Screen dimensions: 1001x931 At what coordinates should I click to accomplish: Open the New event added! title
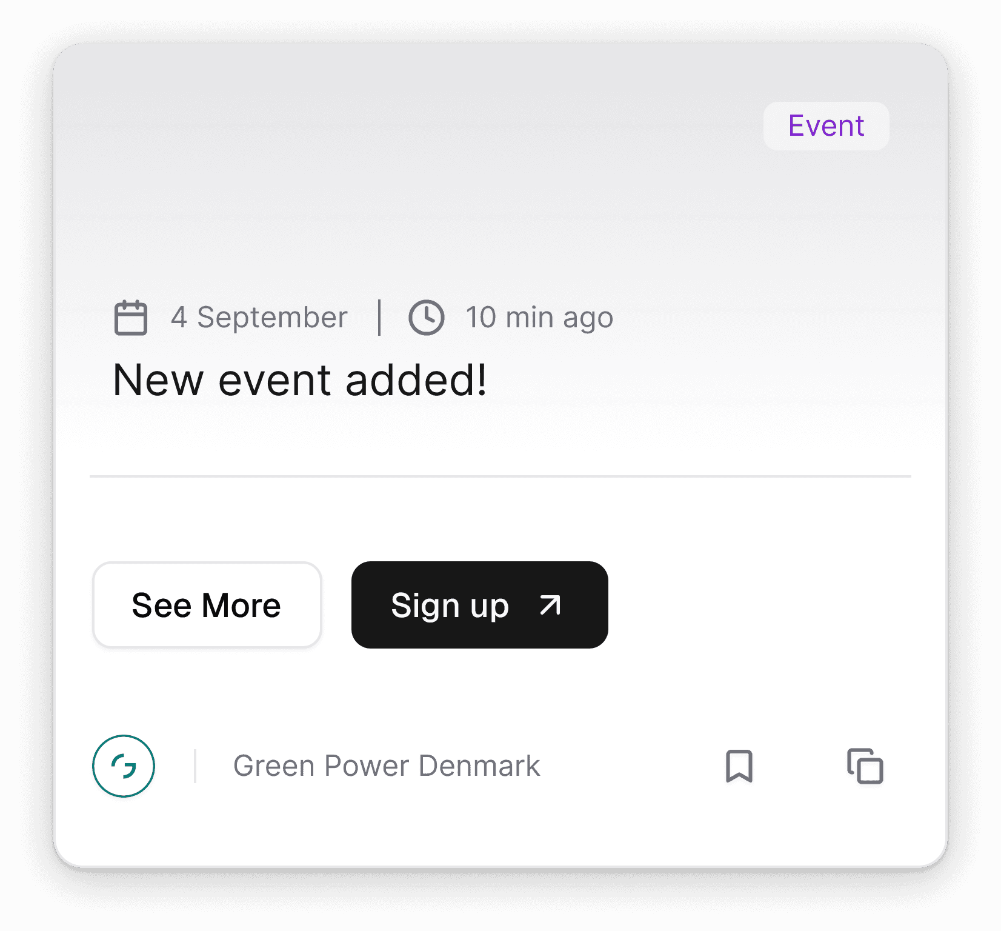[x=300, y=380]
